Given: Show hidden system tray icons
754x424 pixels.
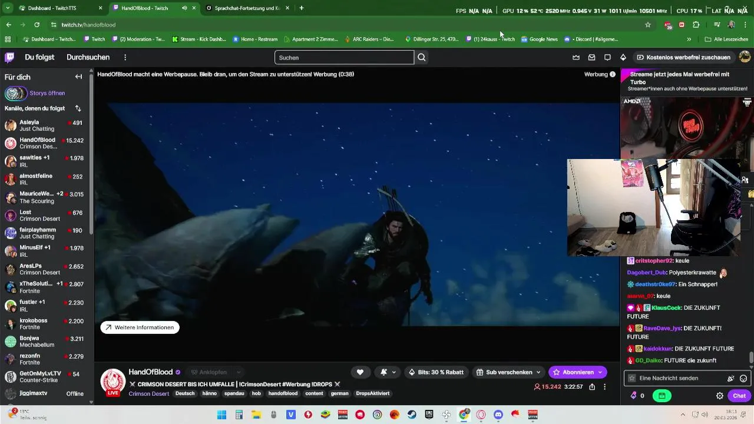Looking at the screenshot, I should pos(683,415).
